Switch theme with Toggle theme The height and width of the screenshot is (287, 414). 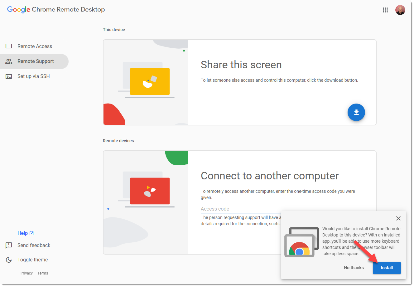(32, 260)
